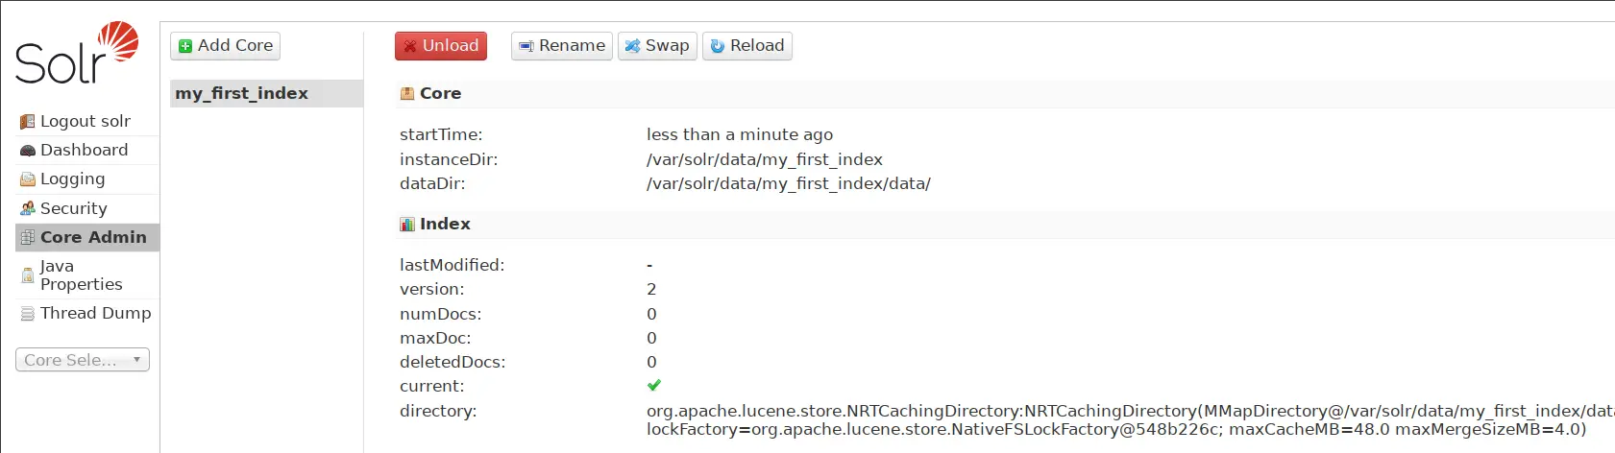The height and width of the screenshot is (453, 1615).
Task: Open Core Admin menu item
Action: (x=92, y=237)
